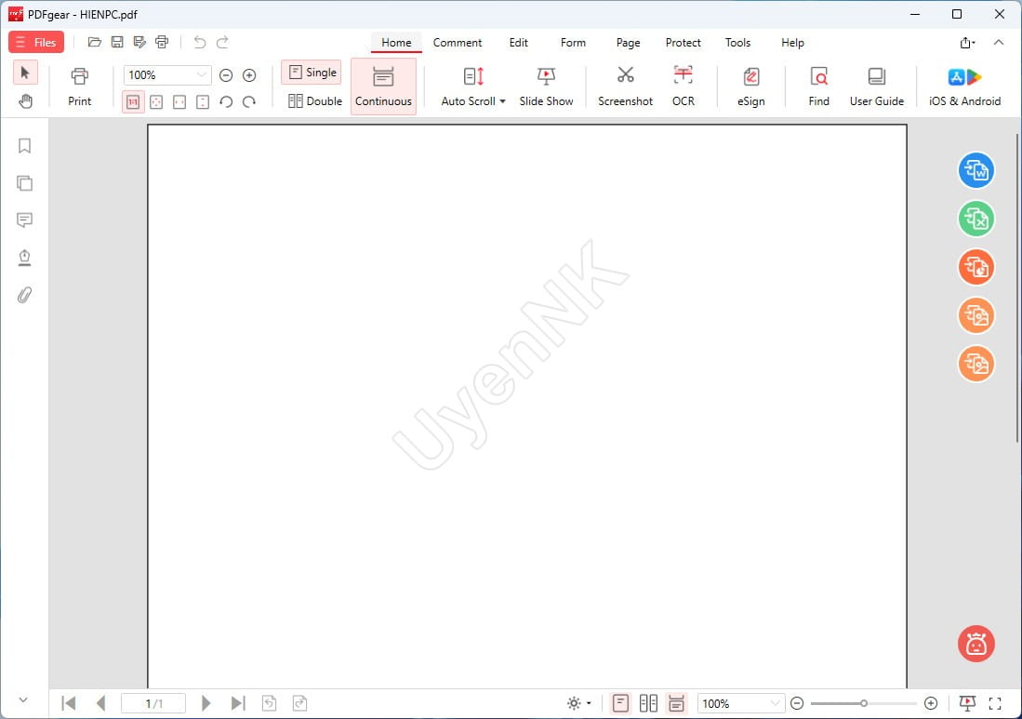Redo action arrow icon
This screenshot has height=719, width=1022.
(222, 43)
